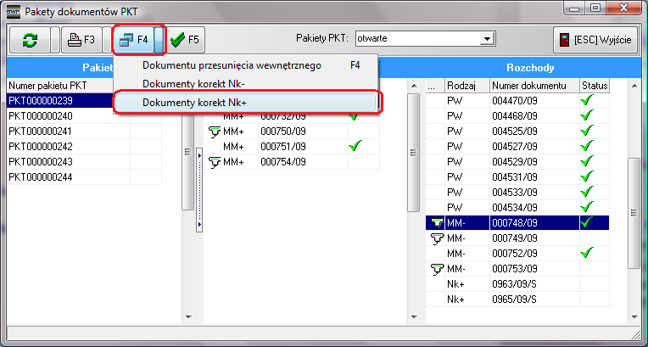
Task: Click filter icon beside MM- 000753/09
Action: (x=436, y=269)
